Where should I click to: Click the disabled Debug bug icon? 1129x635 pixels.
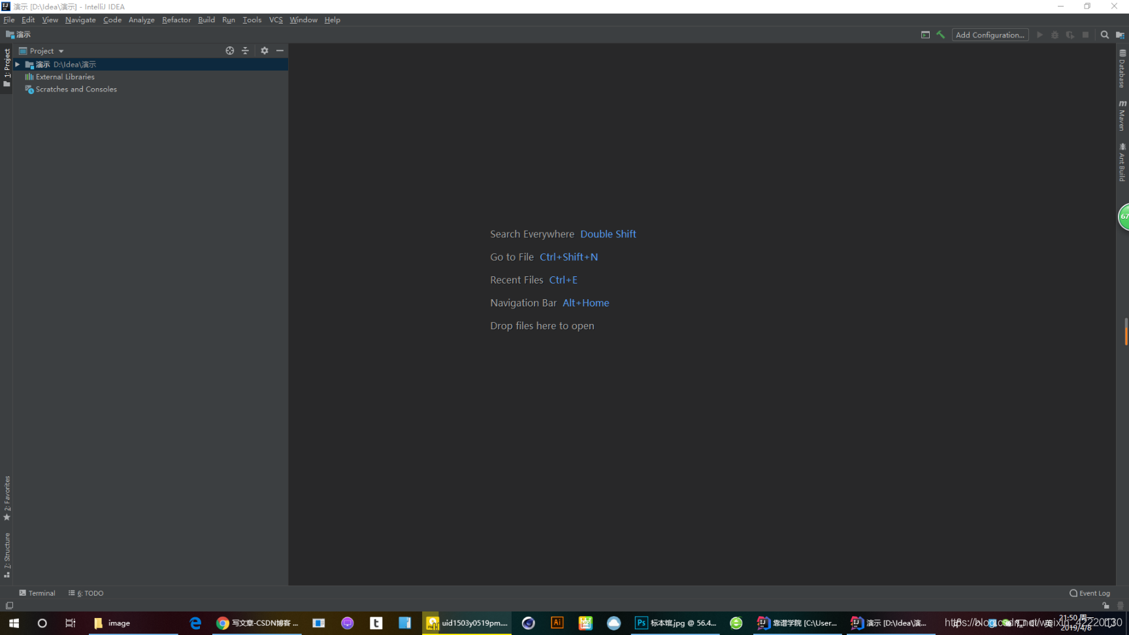[x=1055, y=35]
